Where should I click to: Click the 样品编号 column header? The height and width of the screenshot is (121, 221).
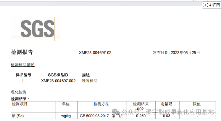[23, 75]
